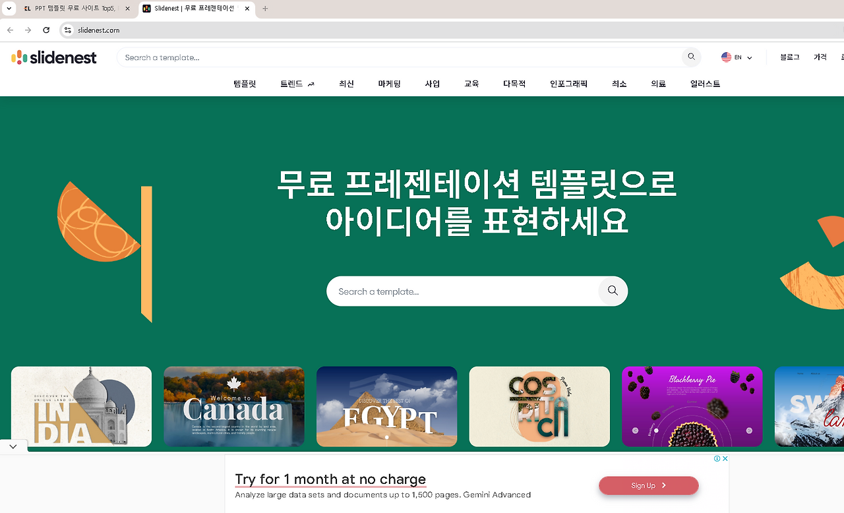
Task: Open the 블로그 link
Action: tap(789, 57)
